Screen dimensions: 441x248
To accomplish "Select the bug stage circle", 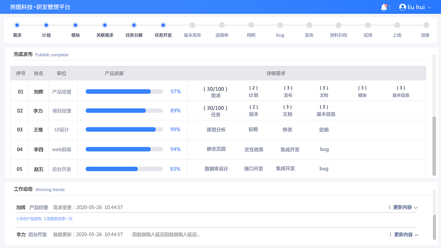I will (280, 25).
